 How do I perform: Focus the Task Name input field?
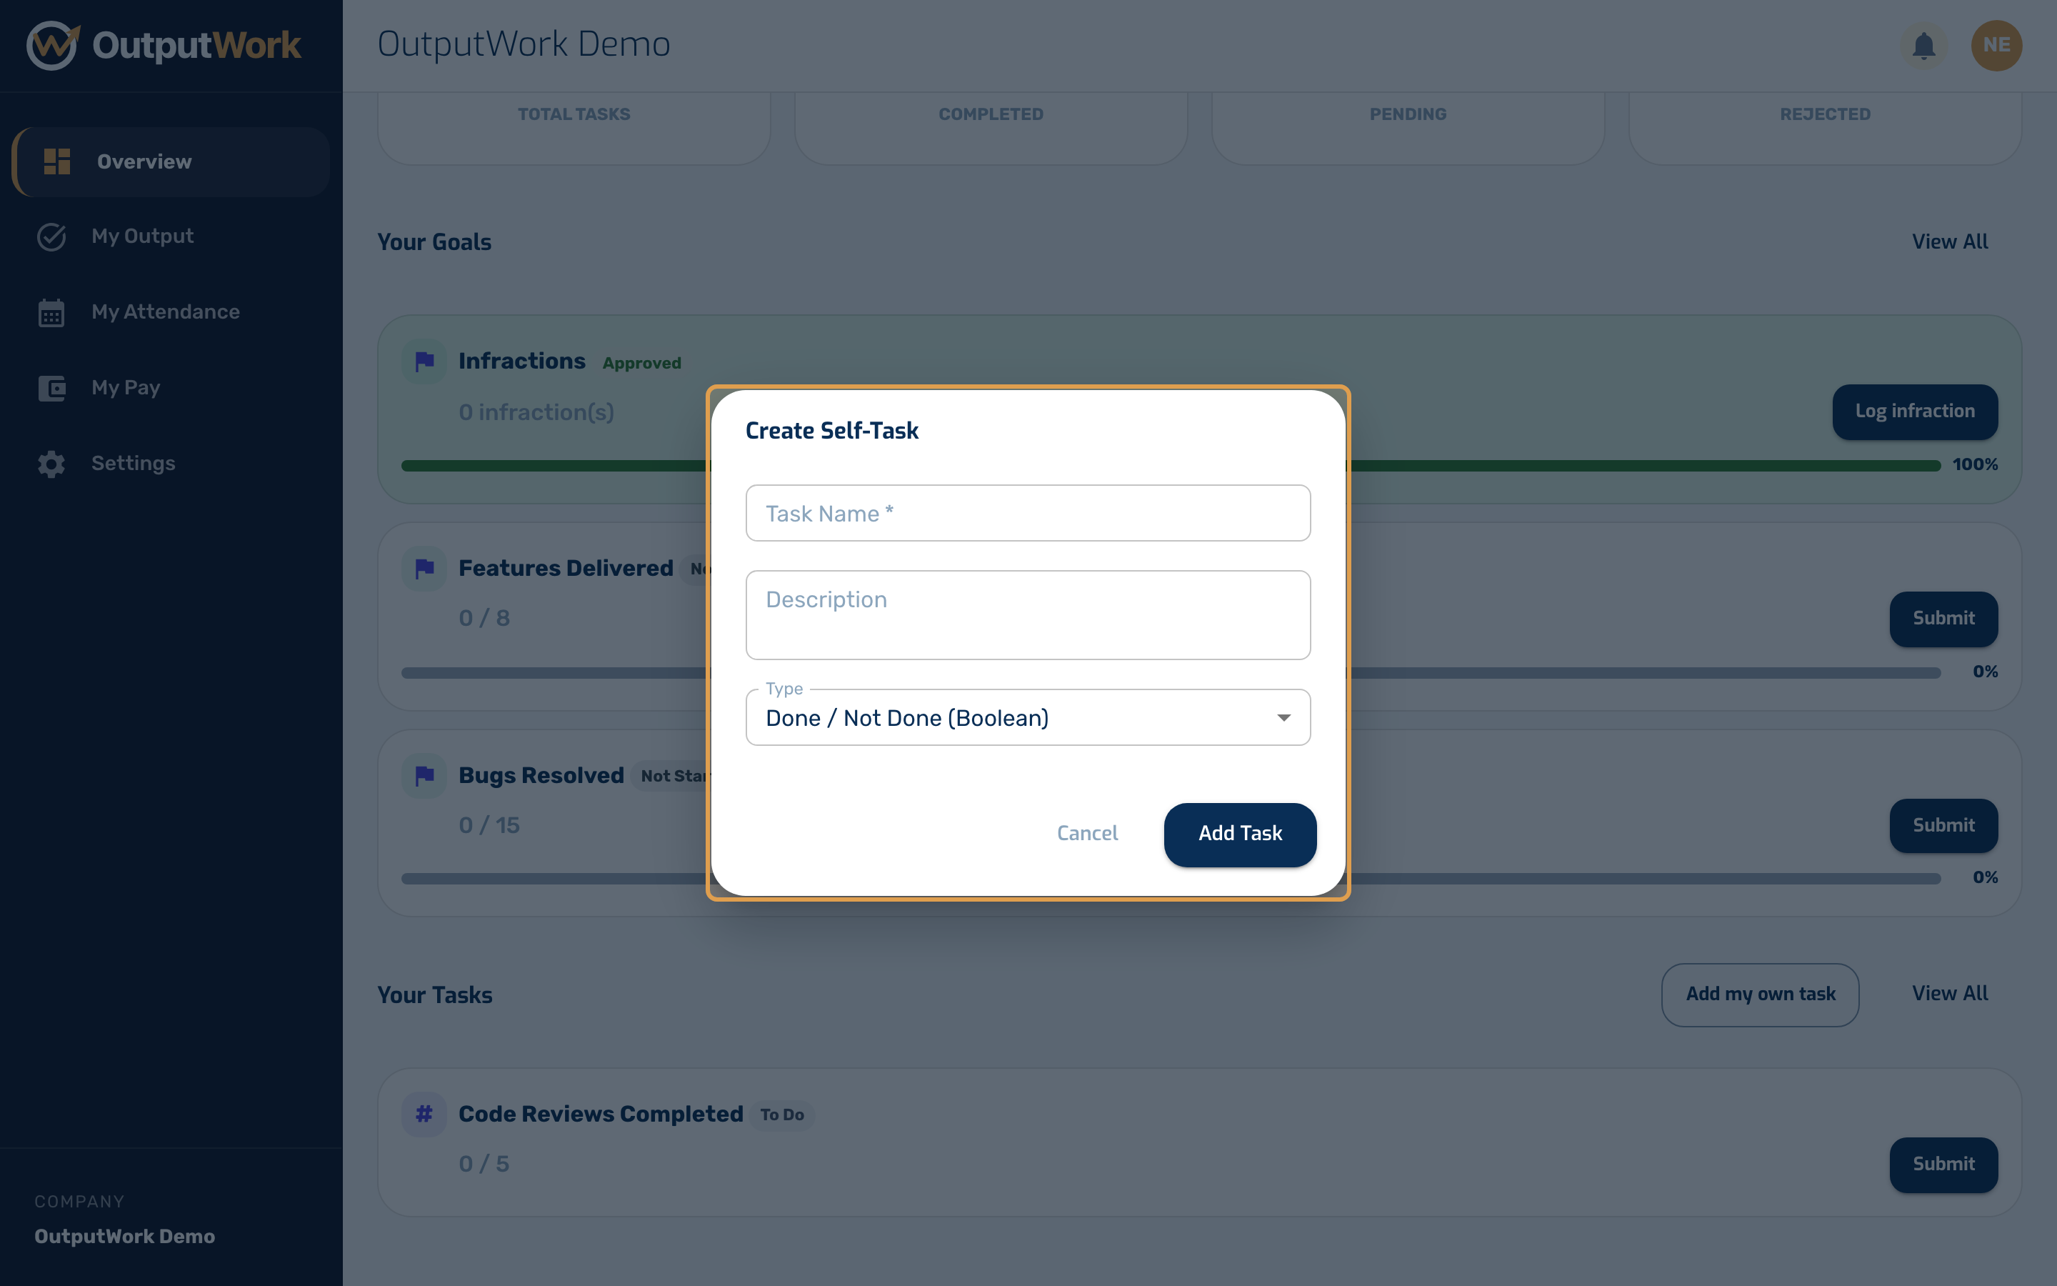tap(1028, 513)
